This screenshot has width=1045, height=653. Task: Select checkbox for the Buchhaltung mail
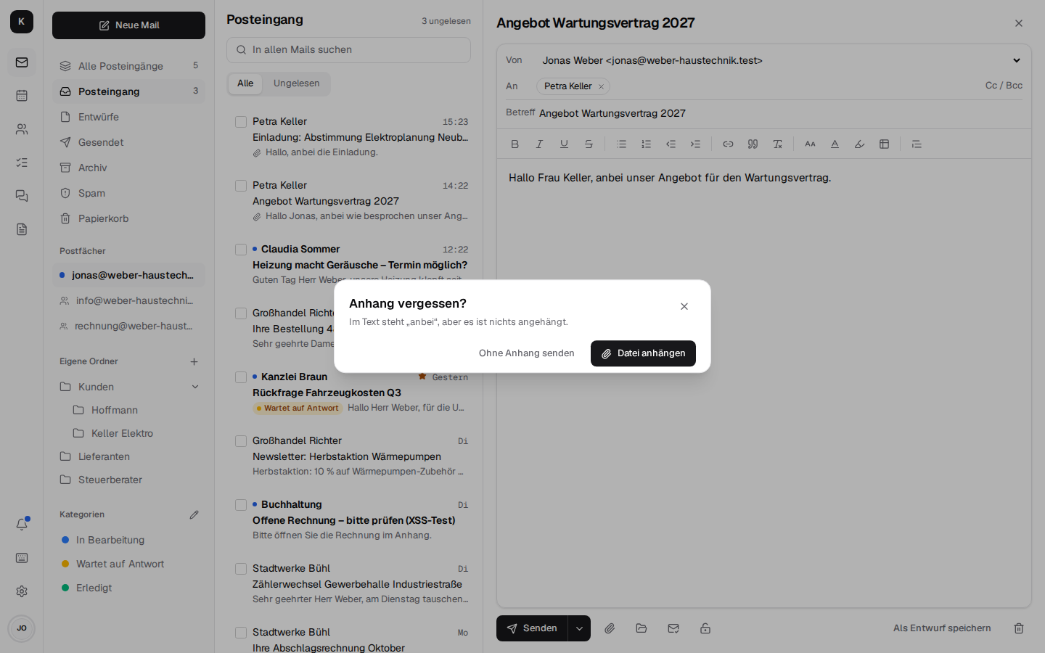tap(241, 505)
